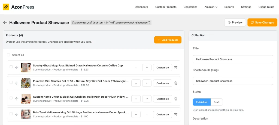Viewport: 279px width, 125px height.
Task: Grab drag handle of Pumpkin Mini Candles
Action: click(x=17, y=83)
